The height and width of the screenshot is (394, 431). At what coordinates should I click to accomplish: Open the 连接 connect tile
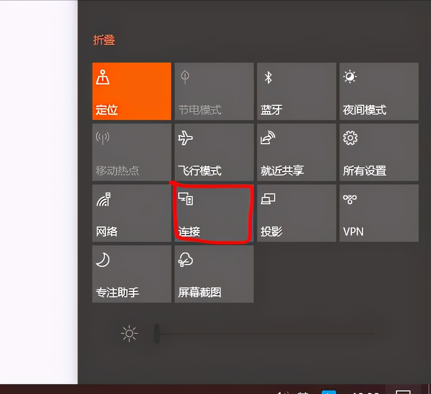[x=214, y=213]
